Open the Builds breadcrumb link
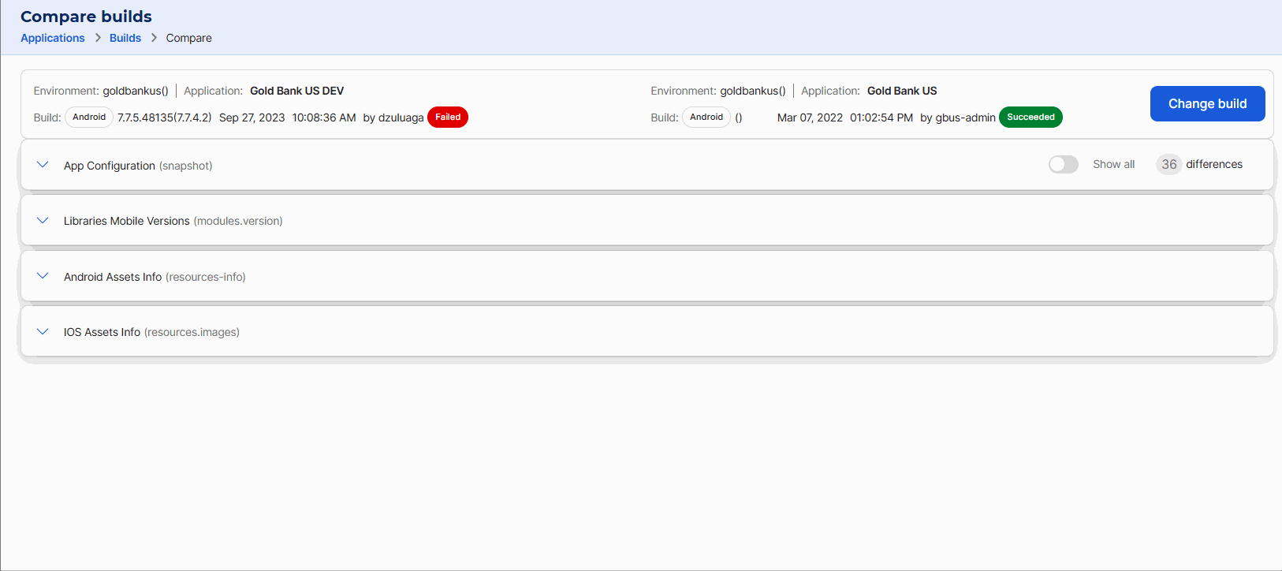This screenshot has height=571, width=1282. point(125,38)
